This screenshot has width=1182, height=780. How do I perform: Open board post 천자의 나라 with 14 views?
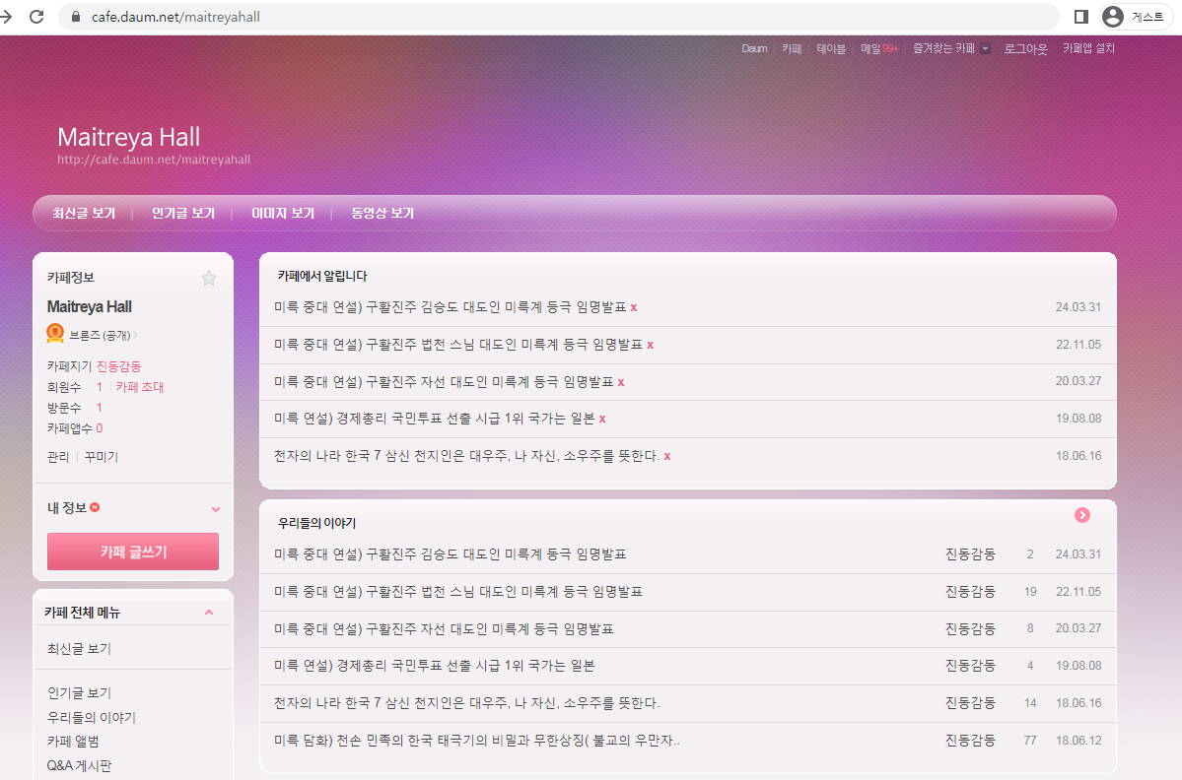466,703
